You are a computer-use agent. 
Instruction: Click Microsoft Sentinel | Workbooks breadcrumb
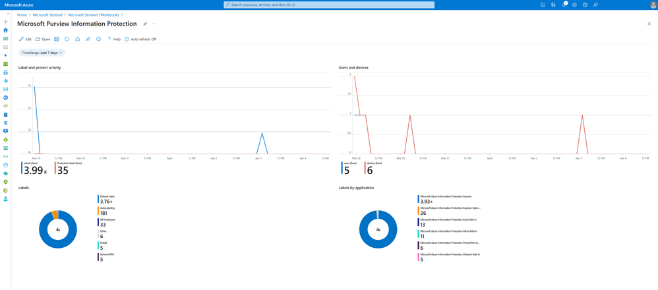click(x=94, y=14)
